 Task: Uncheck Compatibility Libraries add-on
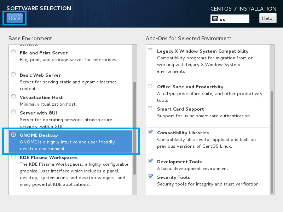pyautogui.click(x=150, y=132)
